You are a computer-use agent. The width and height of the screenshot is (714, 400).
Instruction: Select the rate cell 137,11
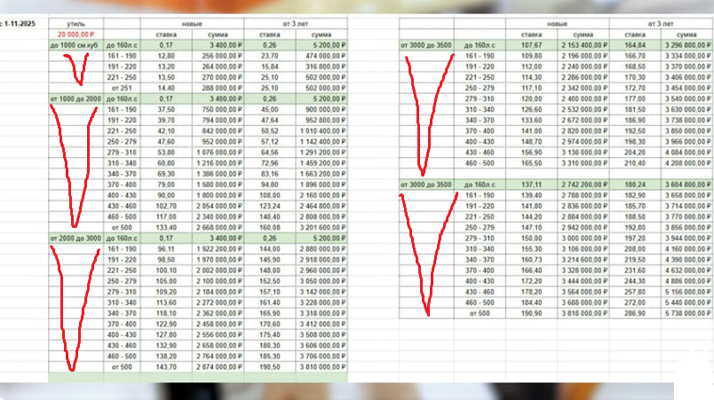(531, 184)
